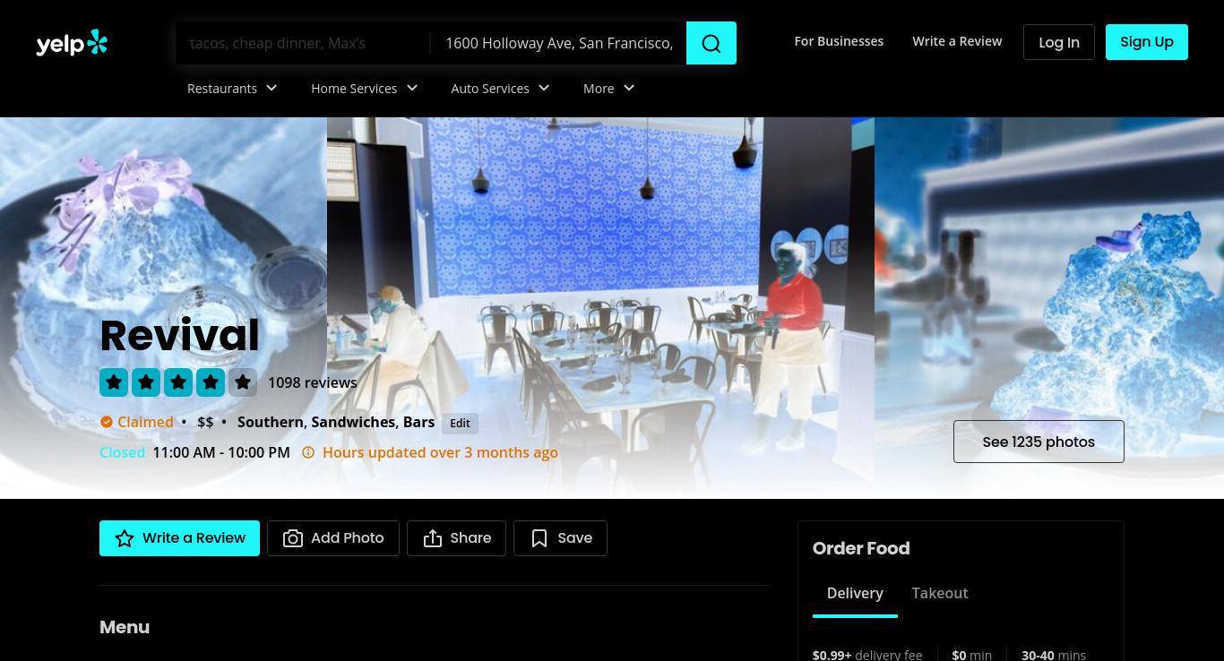Click the info icon beside Hours updated
Image resolution: width=1224 pixels, height=661 pixels.
tap(308, 452)
